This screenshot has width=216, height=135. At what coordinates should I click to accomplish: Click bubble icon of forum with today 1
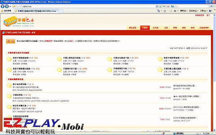pos(160,70)
